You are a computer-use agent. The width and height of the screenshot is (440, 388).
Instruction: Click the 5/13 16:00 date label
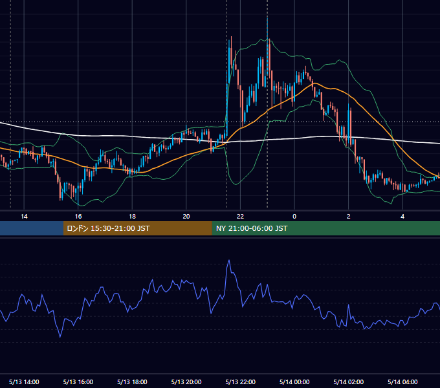pyautogui.click(x=78, y=382)
